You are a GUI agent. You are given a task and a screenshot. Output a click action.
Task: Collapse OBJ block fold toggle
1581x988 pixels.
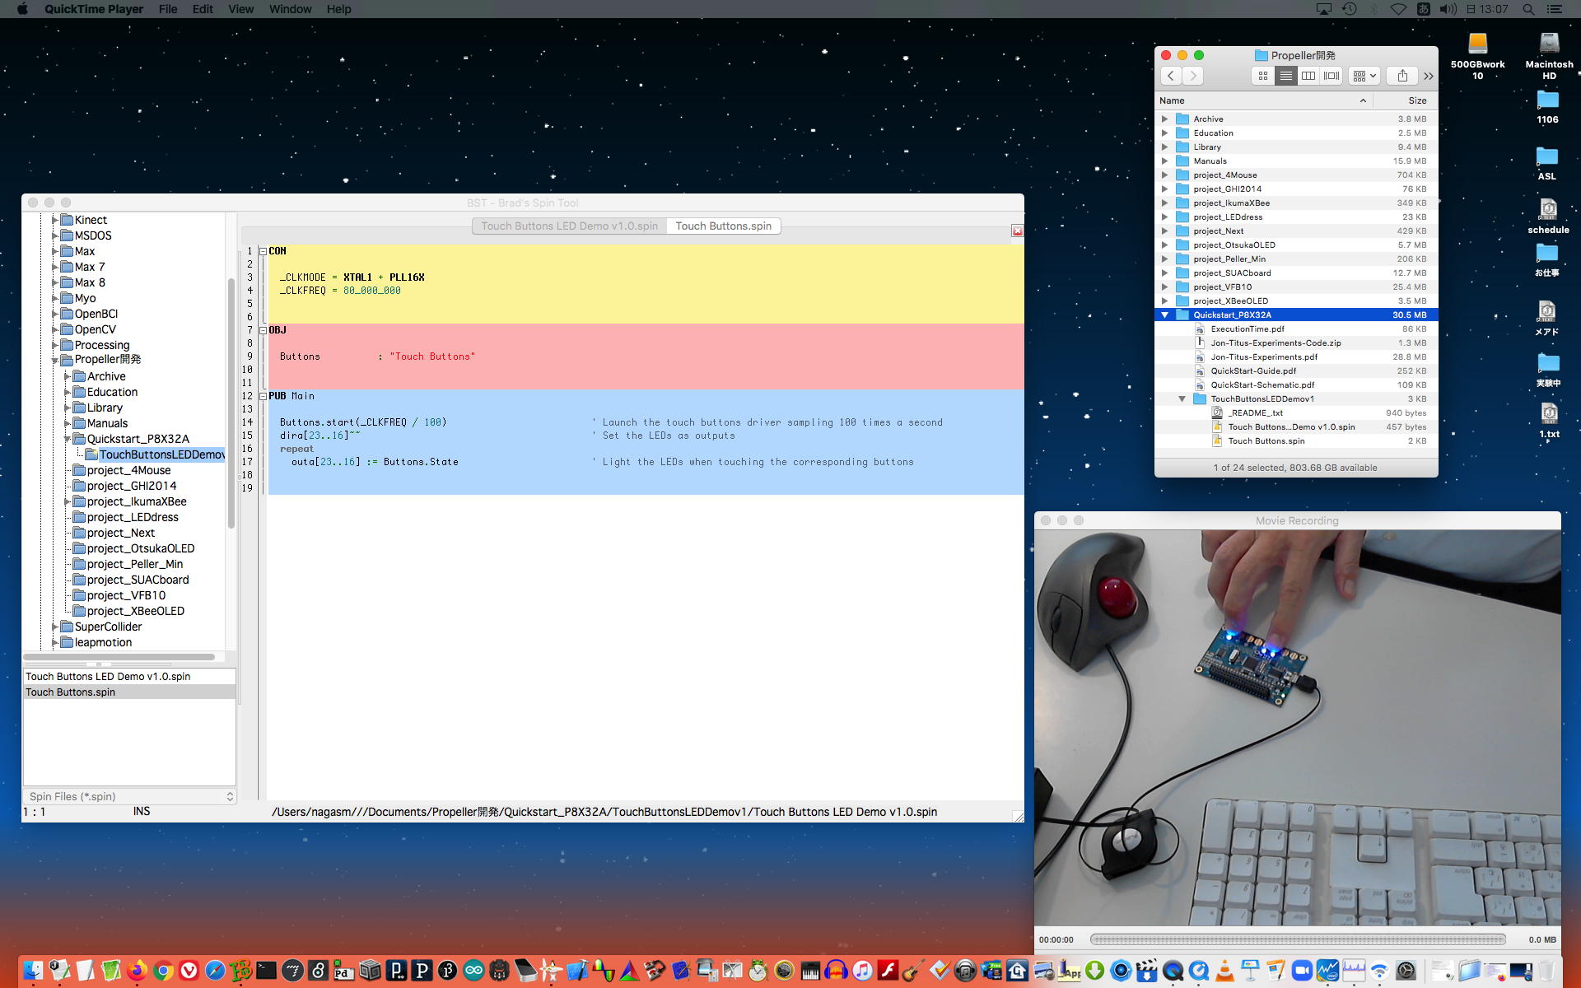pos(263,330)
